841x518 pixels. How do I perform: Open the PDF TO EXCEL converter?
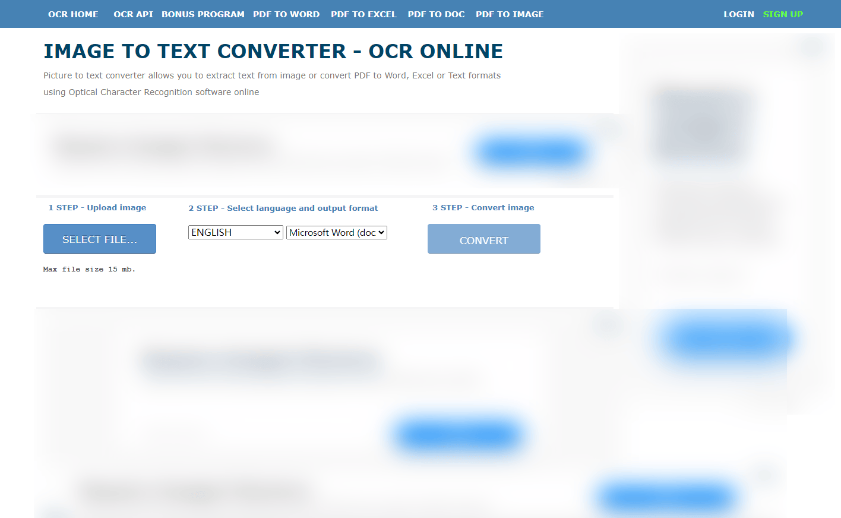click(x=363, y=14)
